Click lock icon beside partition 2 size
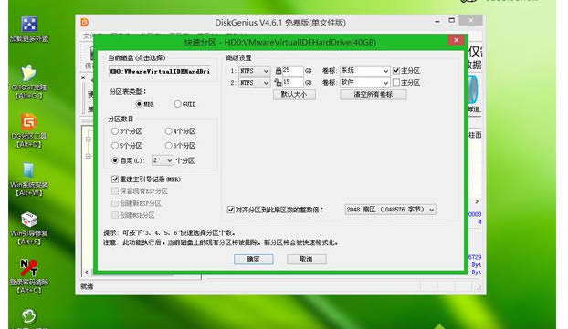Viewport: 568px width, 329px height. [278, 82]
